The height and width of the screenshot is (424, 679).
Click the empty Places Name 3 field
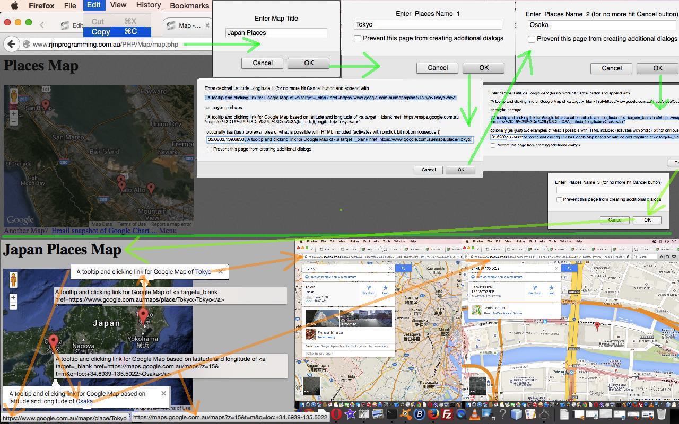608,190
